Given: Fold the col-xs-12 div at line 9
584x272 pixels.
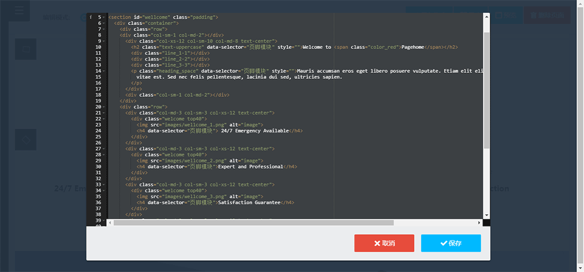Looking at the screenshot, I should coord(103,41).
